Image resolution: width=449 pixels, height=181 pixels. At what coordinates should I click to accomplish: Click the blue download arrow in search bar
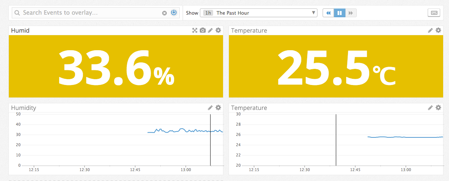point(174,13)
